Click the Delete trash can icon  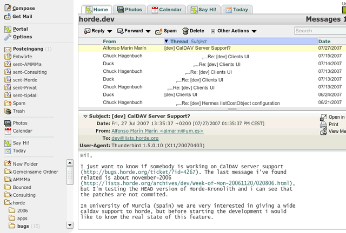point(185,31)
